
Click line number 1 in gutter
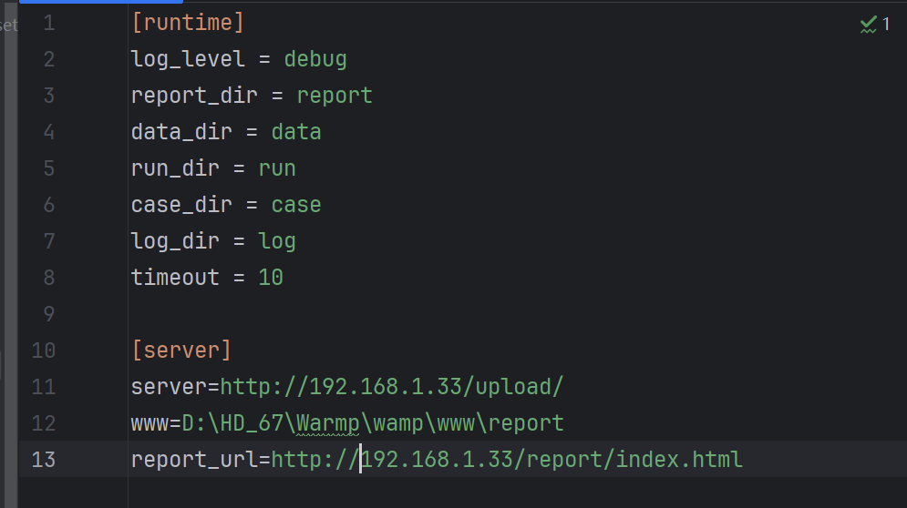[x=49, y=23]
